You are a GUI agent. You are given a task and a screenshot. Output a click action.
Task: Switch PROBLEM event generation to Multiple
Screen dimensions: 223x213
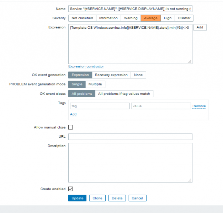(x=95, y=84)
